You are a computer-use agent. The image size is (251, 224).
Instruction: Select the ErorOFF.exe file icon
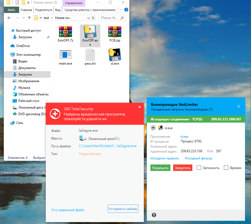click(x=90, y=32)
